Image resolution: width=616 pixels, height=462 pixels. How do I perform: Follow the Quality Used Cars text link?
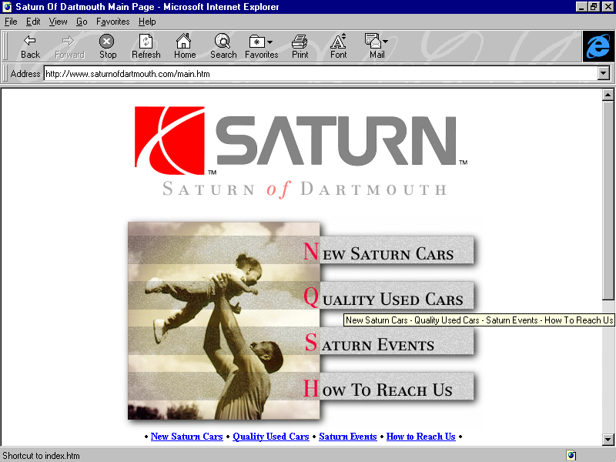pos(271,437)
